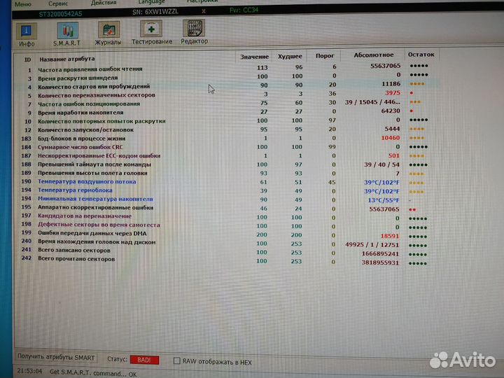This screenshot has width=504, height=378.
Task: Open the Журналы toolbar icon
Action: 108,34
